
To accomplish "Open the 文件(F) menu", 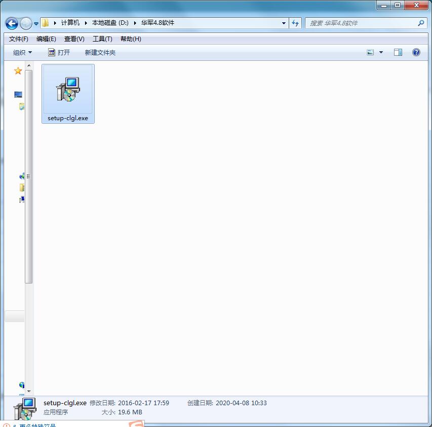I will [x=19, y=39].
